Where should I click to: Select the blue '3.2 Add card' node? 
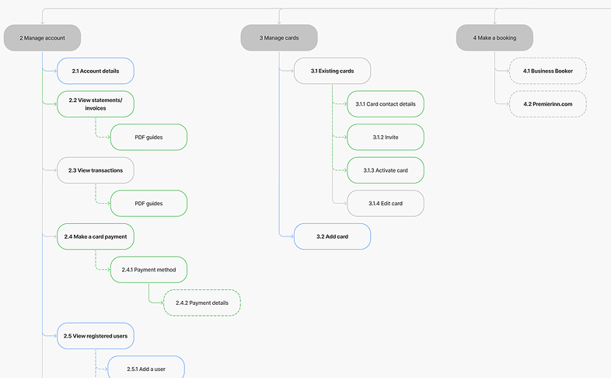tap(332, 236)
